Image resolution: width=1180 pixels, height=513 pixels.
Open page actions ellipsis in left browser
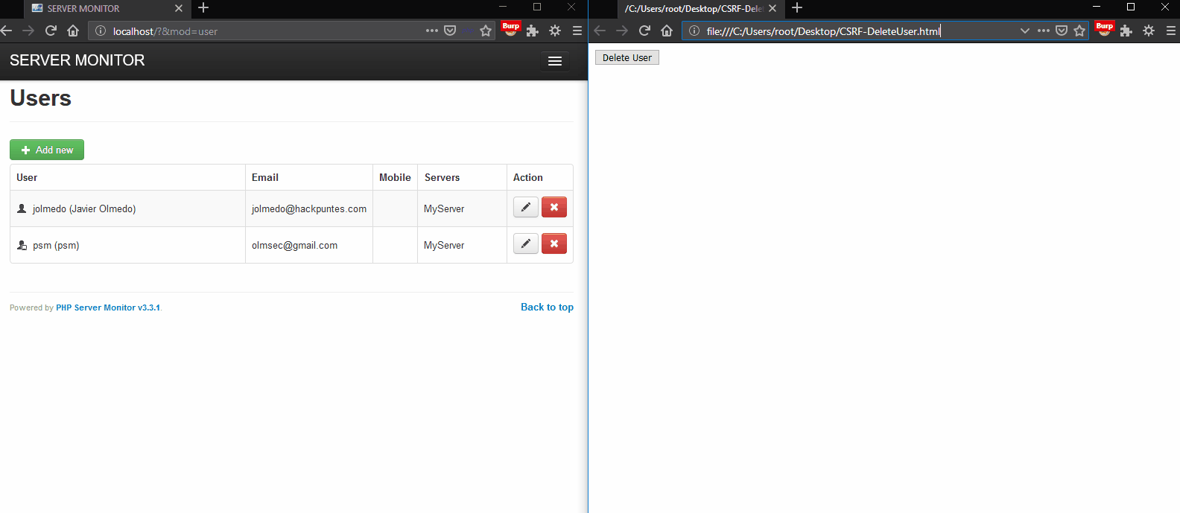point(432,31)
